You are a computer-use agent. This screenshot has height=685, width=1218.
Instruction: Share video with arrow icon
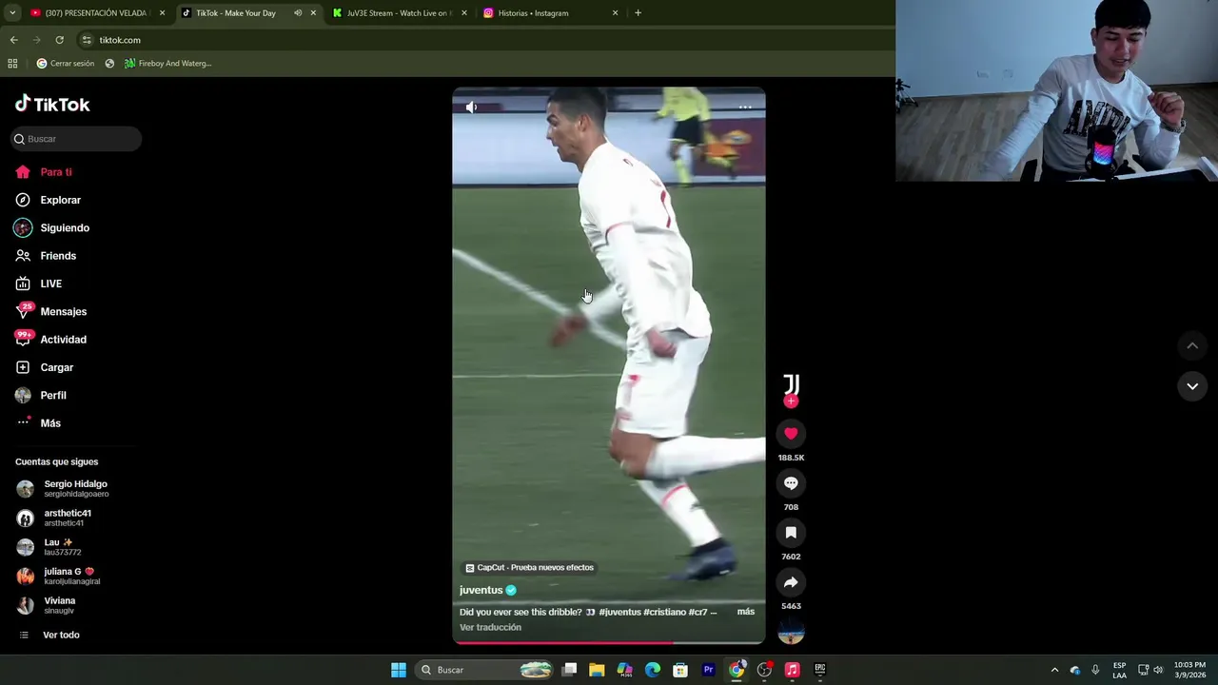click(x=791, y=582)
